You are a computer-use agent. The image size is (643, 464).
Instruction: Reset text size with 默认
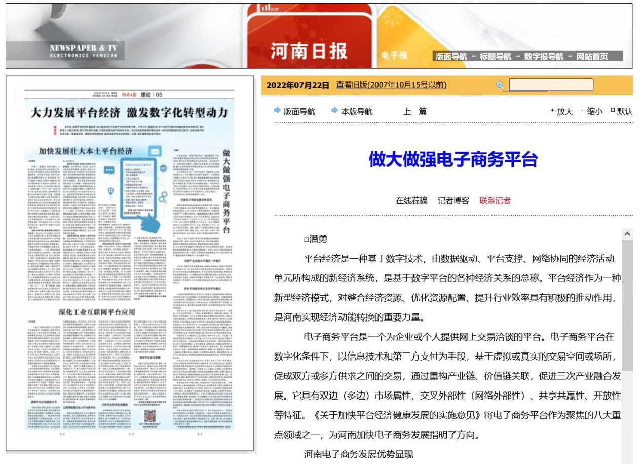[x=625, y=111]
